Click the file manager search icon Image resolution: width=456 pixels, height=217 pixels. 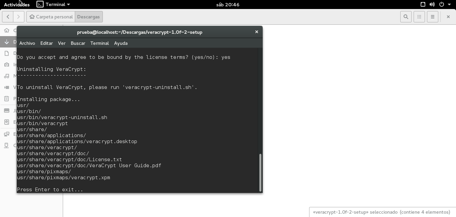click(406, 17)
